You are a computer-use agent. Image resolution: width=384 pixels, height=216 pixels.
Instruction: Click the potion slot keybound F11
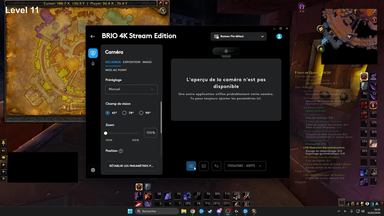[246, 196]
